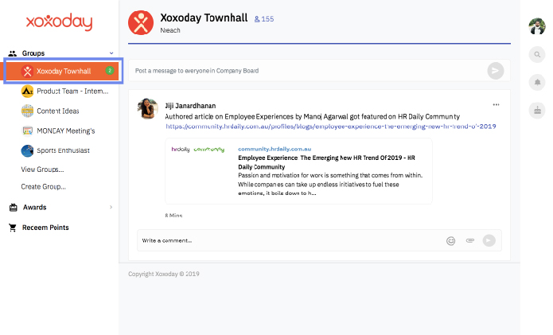Open Jiji Janardhanan's avatar
553x335 pixels.
pyautogui.click(x=147, y=108)
